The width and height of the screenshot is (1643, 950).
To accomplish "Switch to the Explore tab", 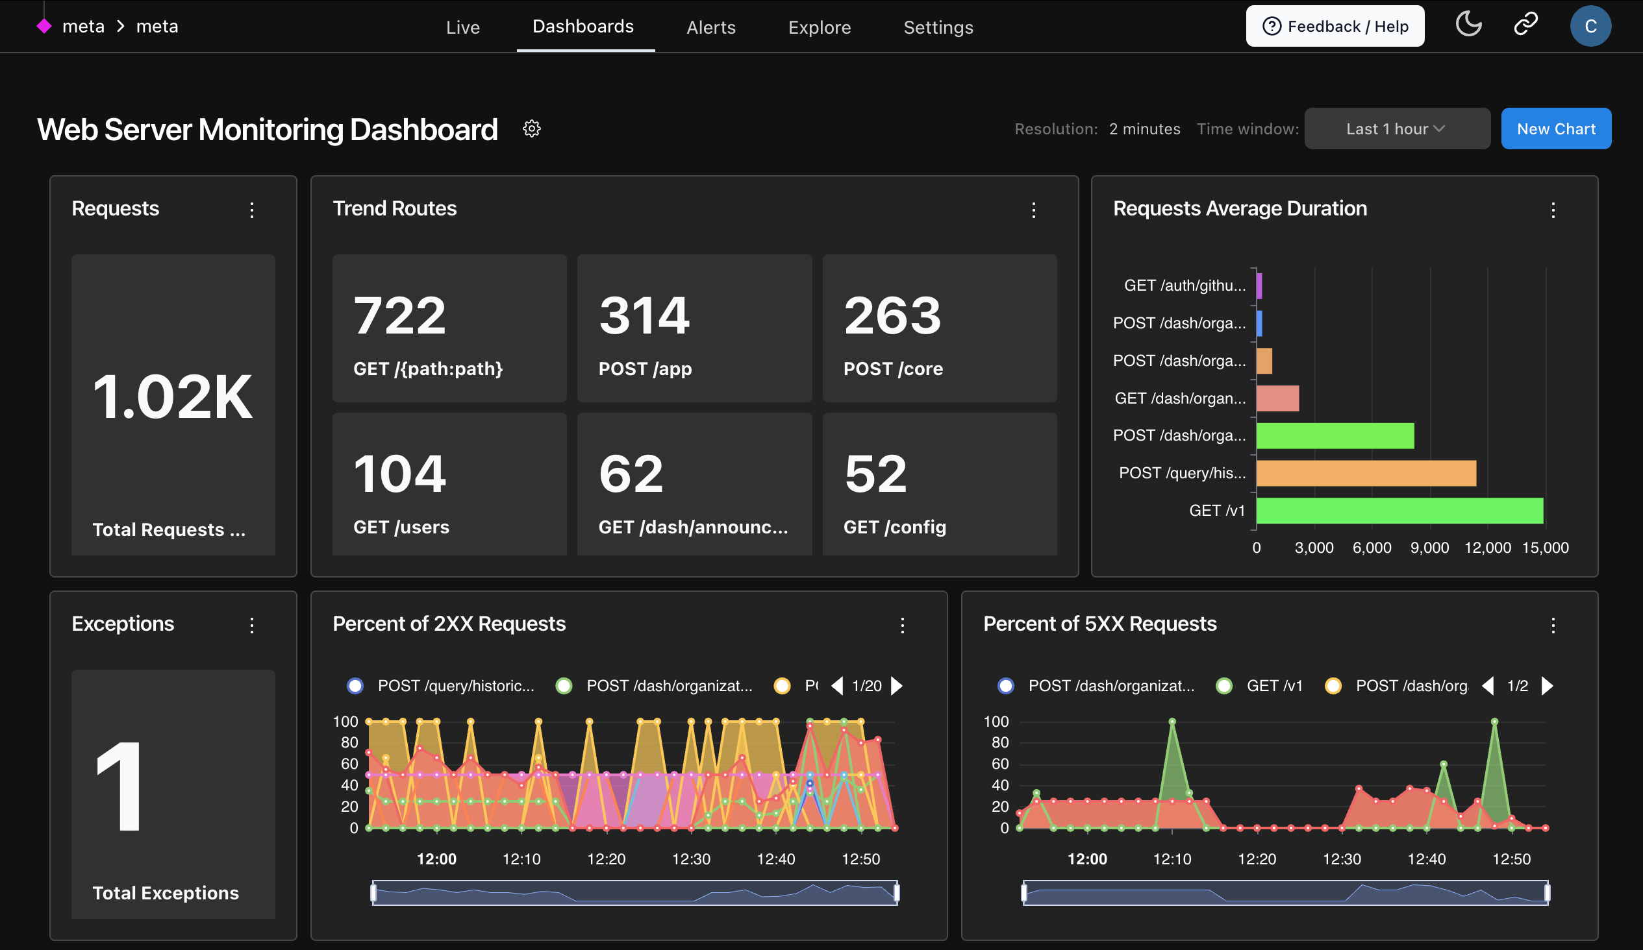I will (819, 27).
